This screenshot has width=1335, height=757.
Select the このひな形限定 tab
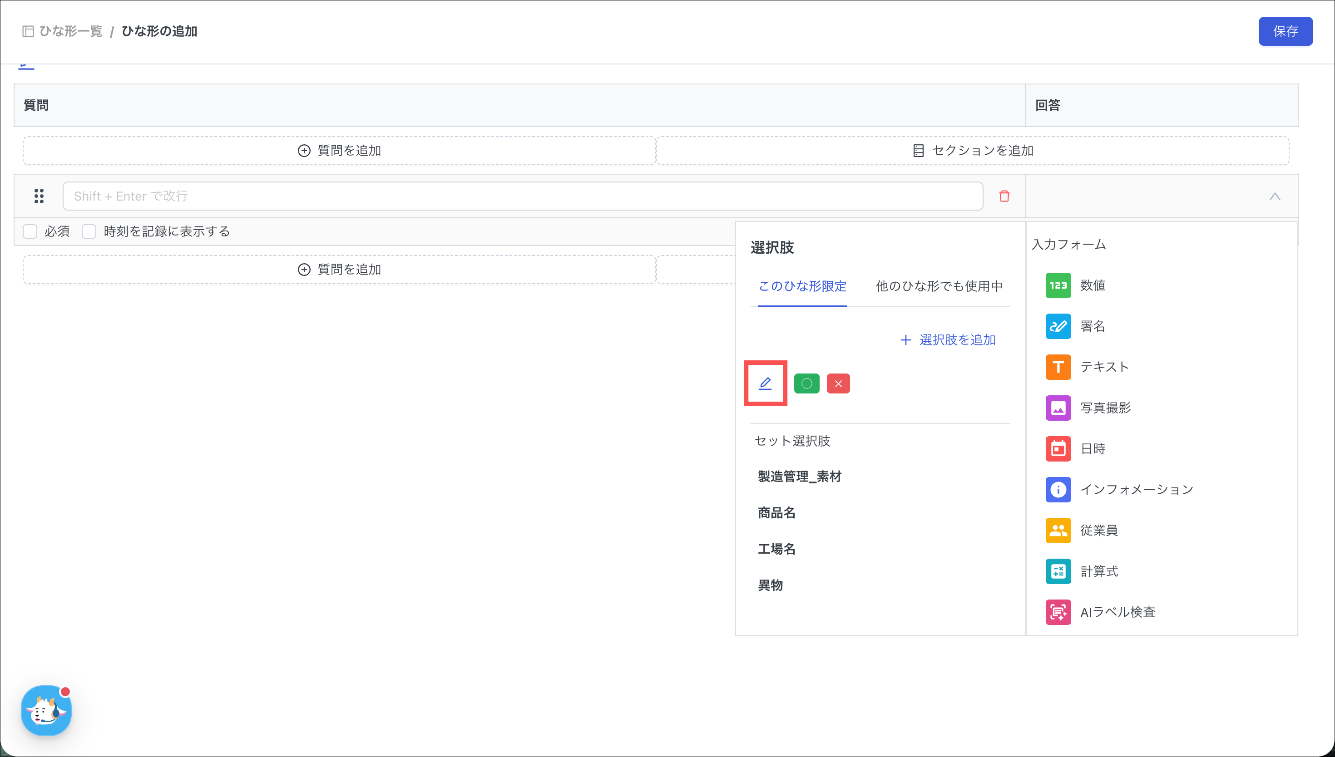coord(802,286)
